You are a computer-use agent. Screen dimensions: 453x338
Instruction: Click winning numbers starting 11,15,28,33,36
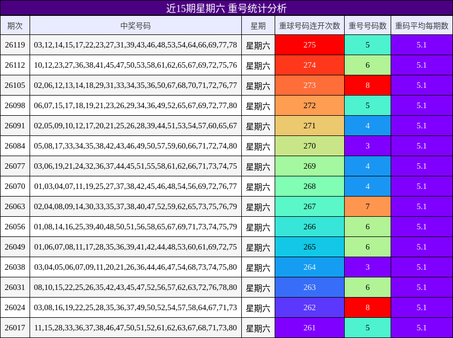[x=136, y=328]
